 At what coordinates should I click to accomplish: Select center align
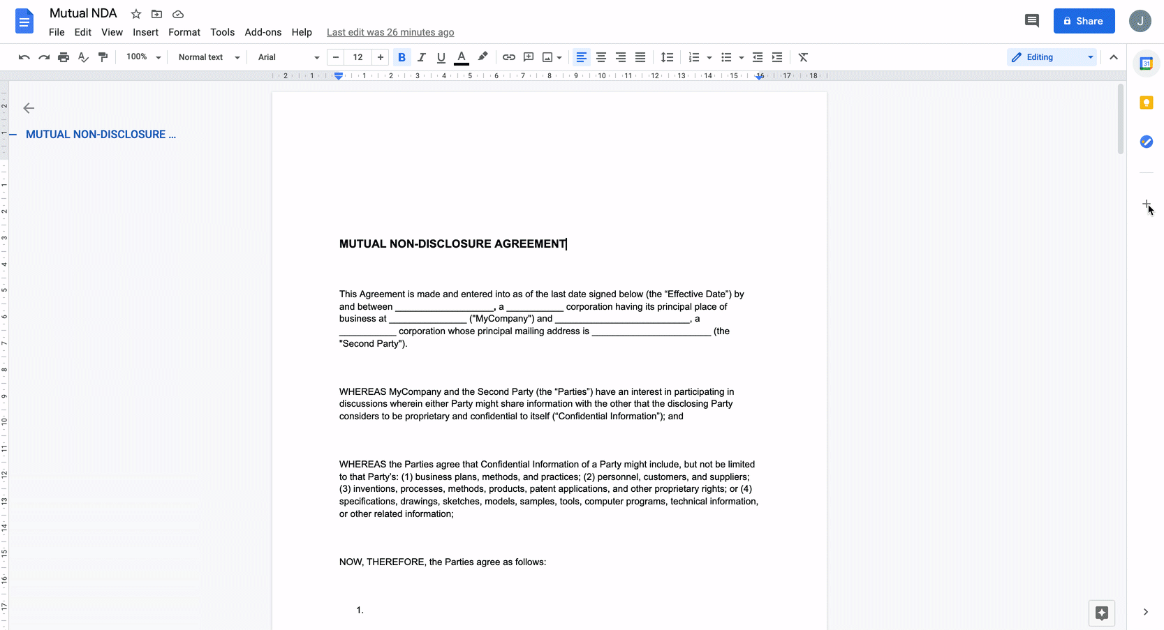(x=601, y=57)
